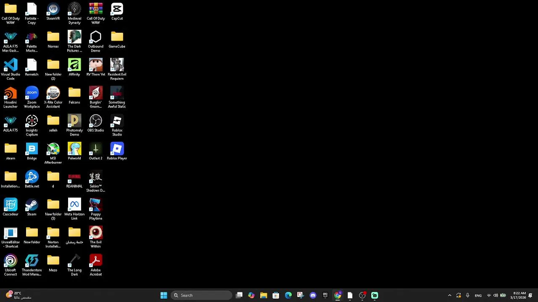This screenshot has height=302, width=538.
Task: Select the X-Rite Color Assistant icon
Action: tap(53, 98)
